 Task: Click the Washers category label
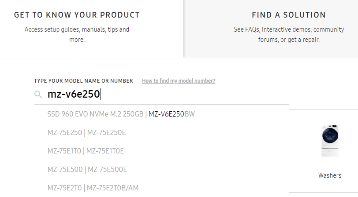pos(330,175)
